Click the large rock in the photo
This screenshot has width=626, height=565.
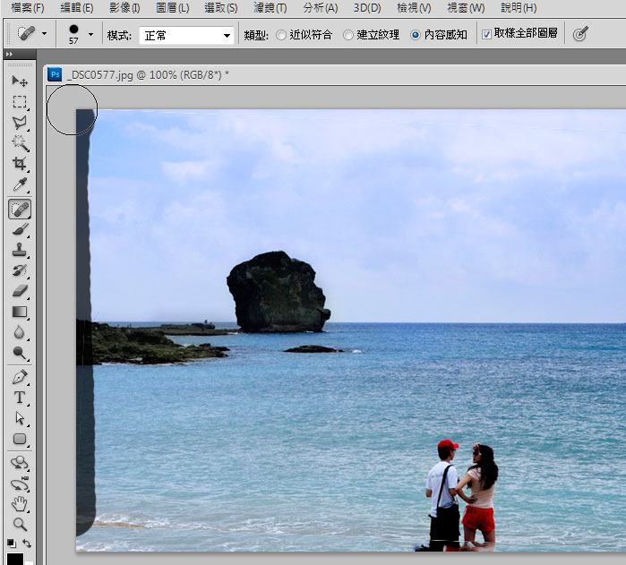[279, 292]
